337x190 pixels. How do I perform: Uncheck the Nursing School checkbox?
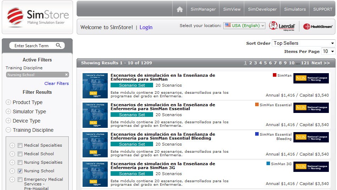coord(20,171)
